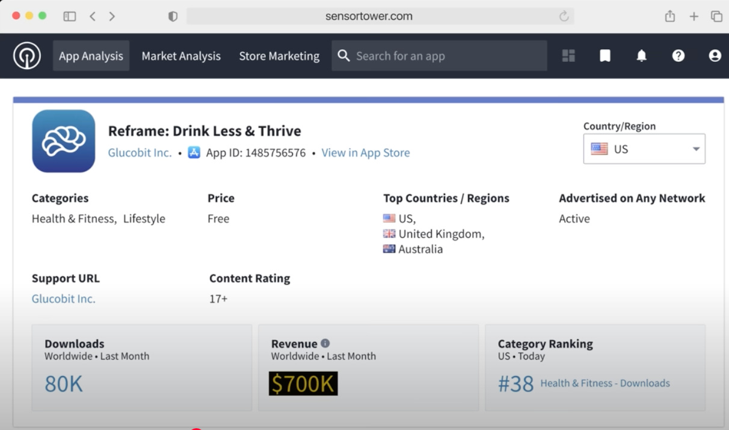Open the user account profile icon
Image resolution: width=729 pixels, height=430 pixels.
pyautogui.click(x=715, y=56)
